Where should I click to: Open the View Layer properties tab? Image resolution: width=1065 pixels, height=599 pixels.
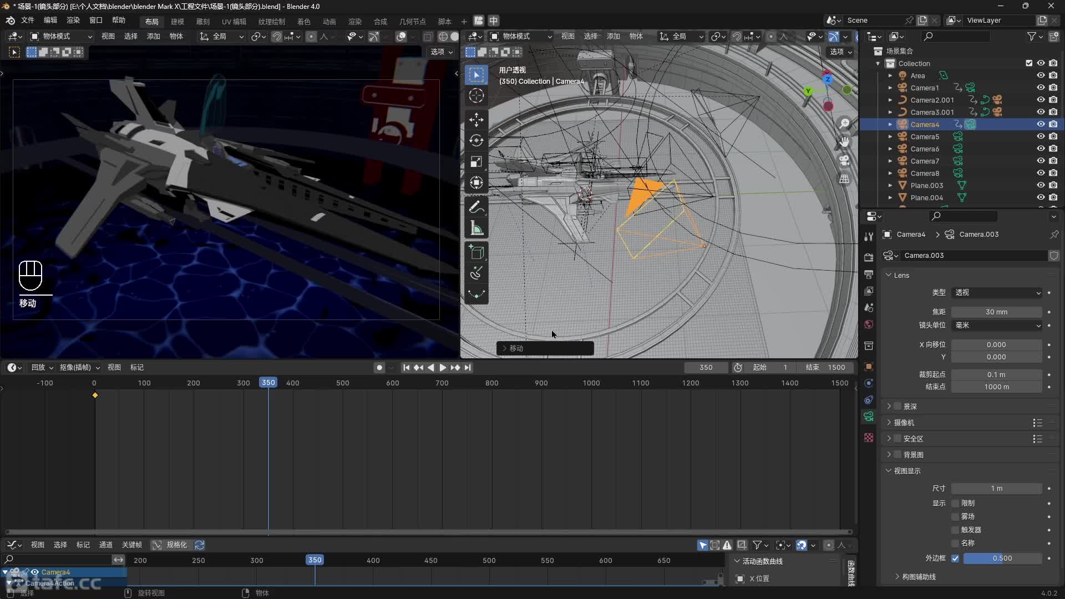click(869, 291)
